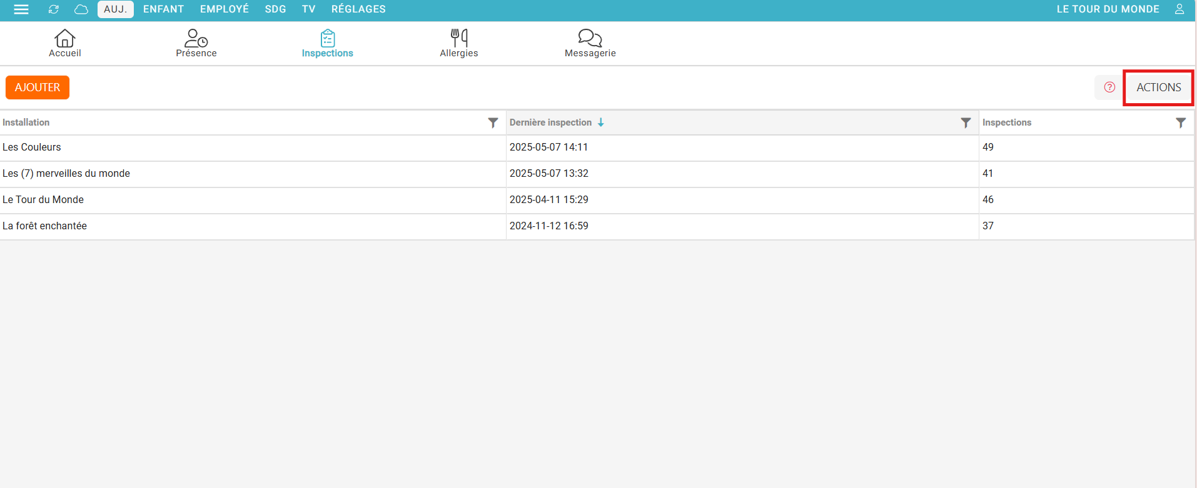
Task: Click the refresh sync icon
Action: coord(54,9)
